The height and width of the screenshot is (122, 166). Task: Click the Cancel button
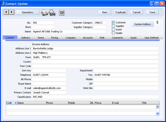pos(136,12)
